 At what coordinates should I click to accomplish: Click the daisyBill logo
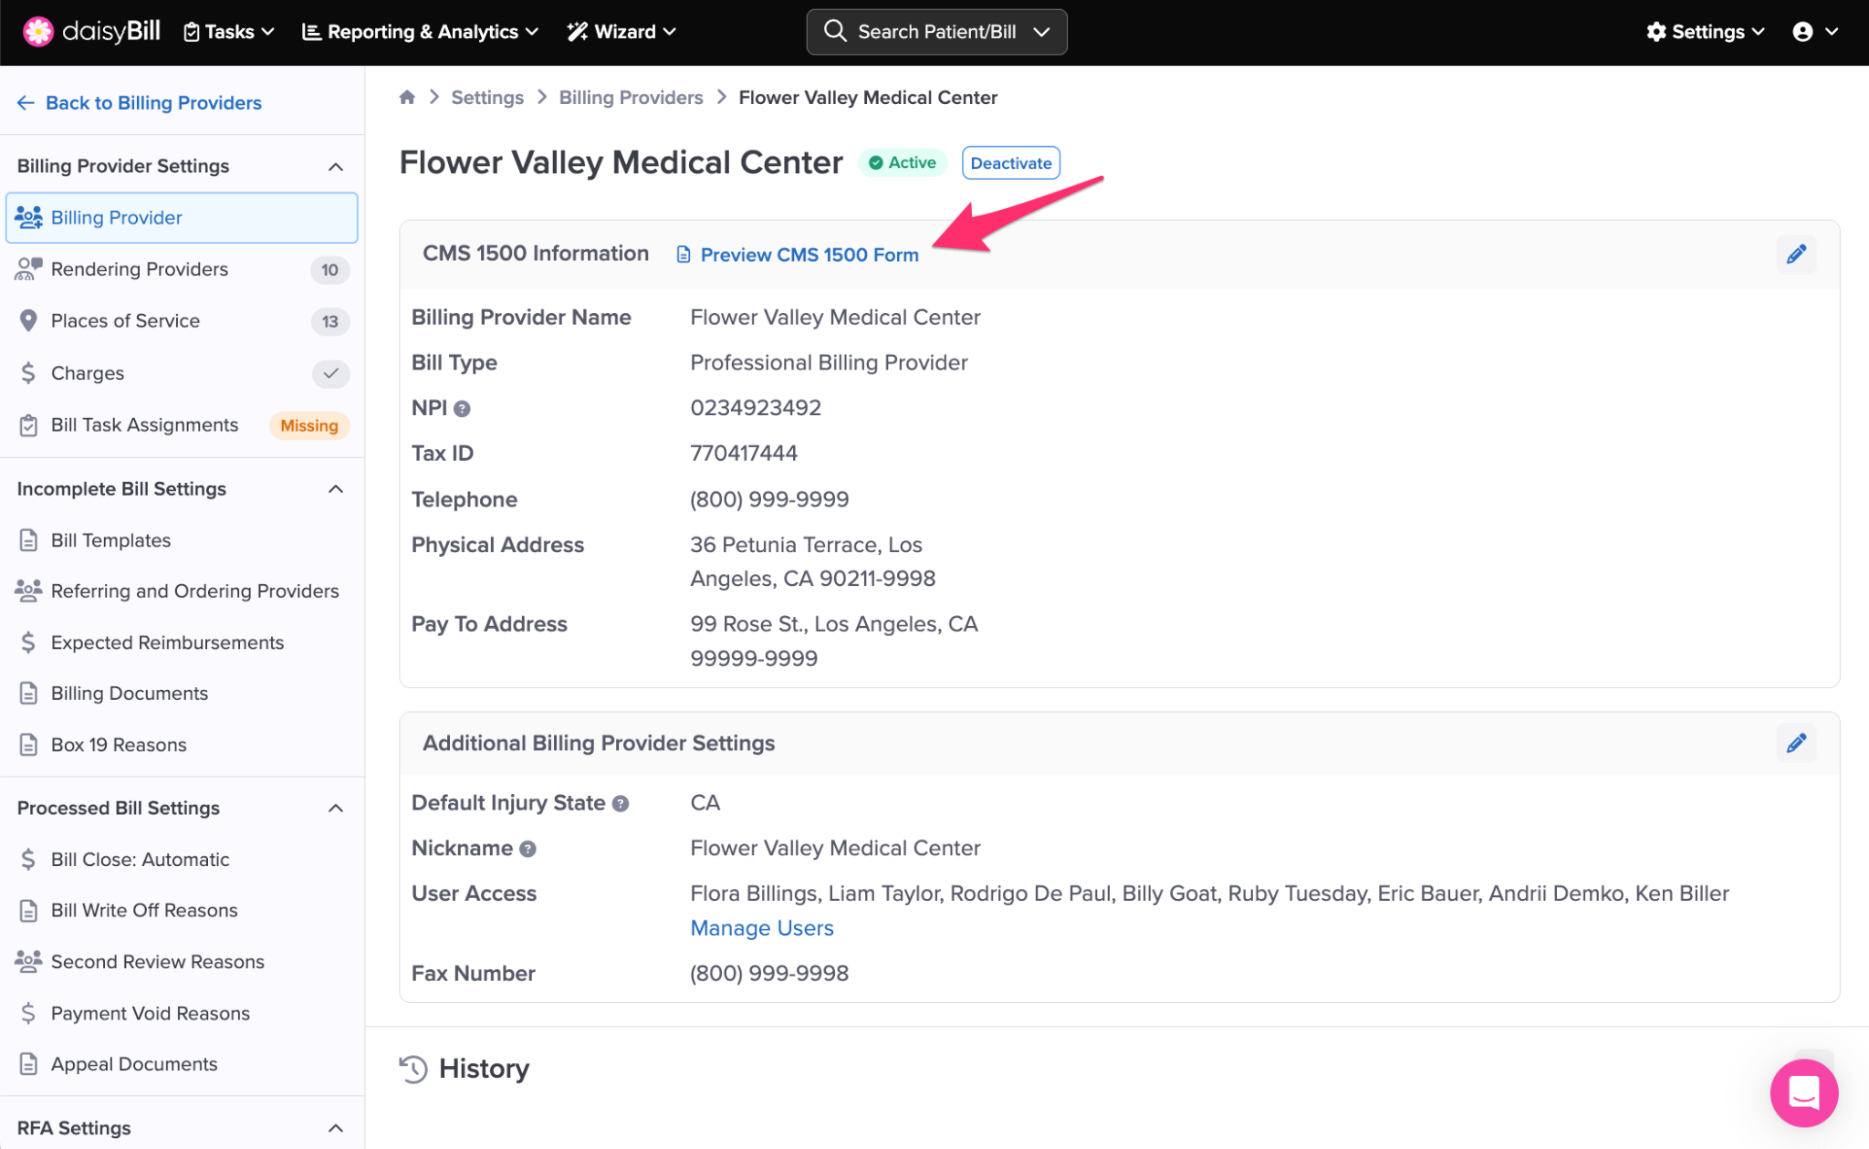pos(91,32)
